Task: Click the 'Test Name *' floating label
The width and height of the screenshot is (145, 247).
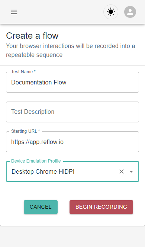Action: click(23, 72)
